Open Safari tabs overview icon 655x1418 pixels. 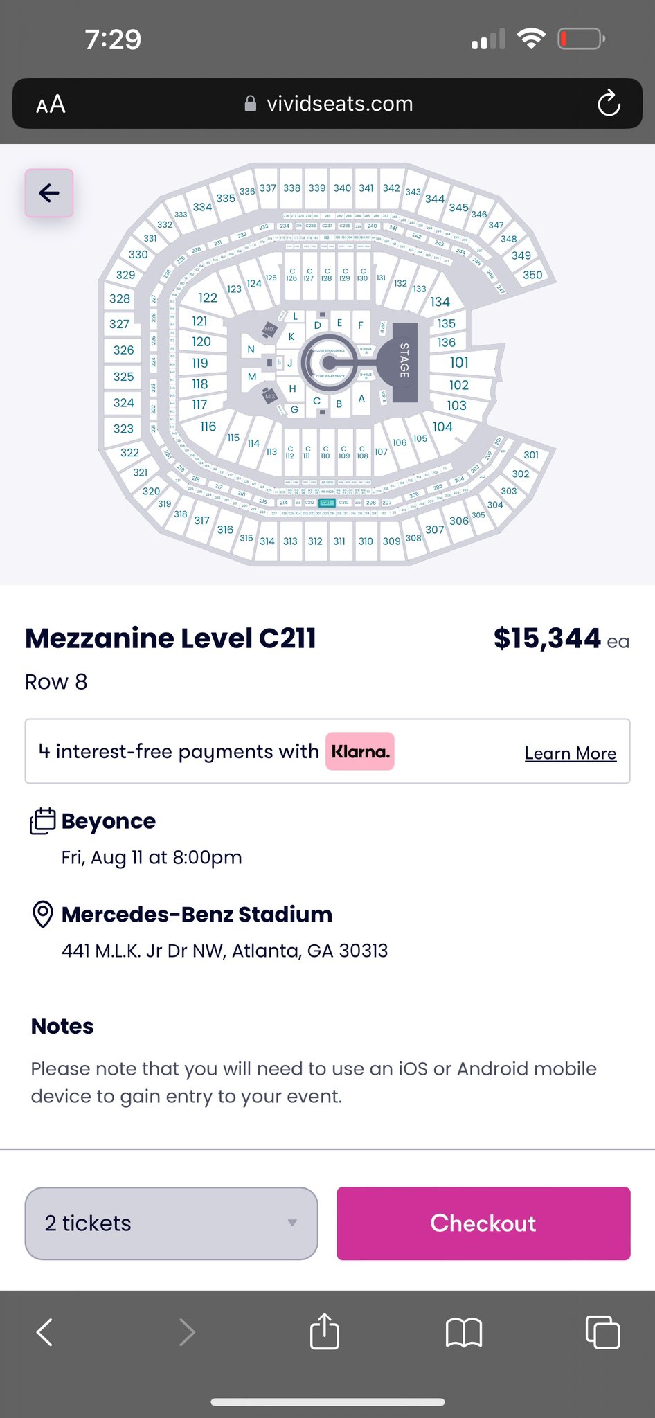(602, 1331)
